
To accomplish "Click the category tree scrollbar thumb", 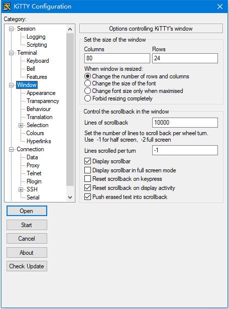I will [70, 110].
